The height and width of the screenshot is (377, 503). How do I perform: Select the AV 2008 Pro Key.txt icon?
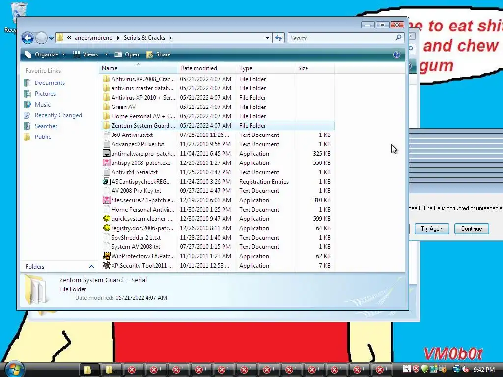(x=106, y=191)
